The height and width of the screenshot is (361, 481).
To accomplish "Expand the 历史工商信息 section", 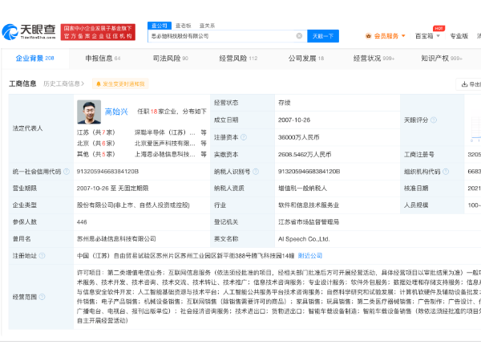I will (x=64, y=83).
